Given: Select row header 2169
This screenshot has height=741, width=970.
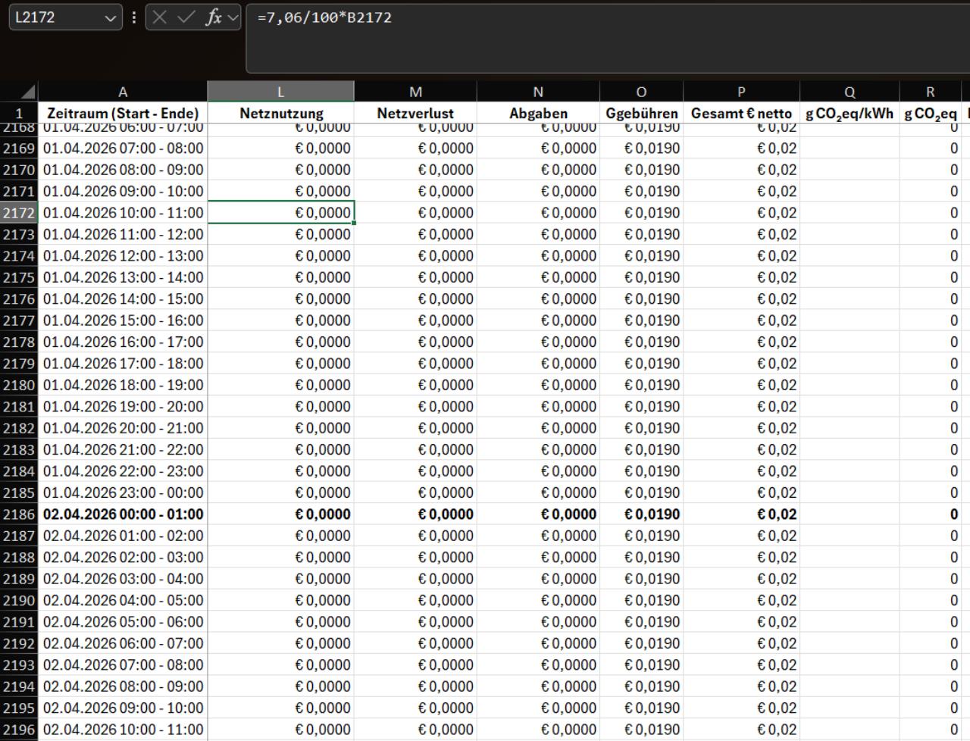Looking at the screenshot, I should tap(19, 149).
